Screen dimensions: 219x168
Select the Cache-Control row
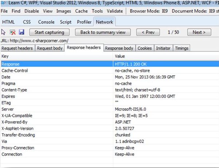pos(110,71)
